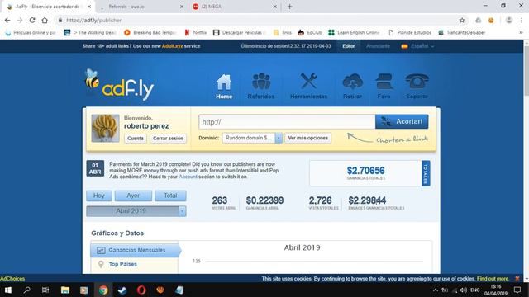This screenshot has height=297, width=529.
Task: Select the Anunciante mode tab
Action: coord(378,46)
